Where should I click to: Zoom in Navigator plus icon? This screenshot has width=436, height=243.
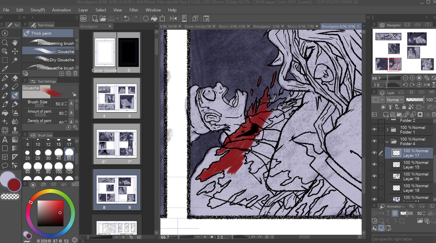pos(412,78)
